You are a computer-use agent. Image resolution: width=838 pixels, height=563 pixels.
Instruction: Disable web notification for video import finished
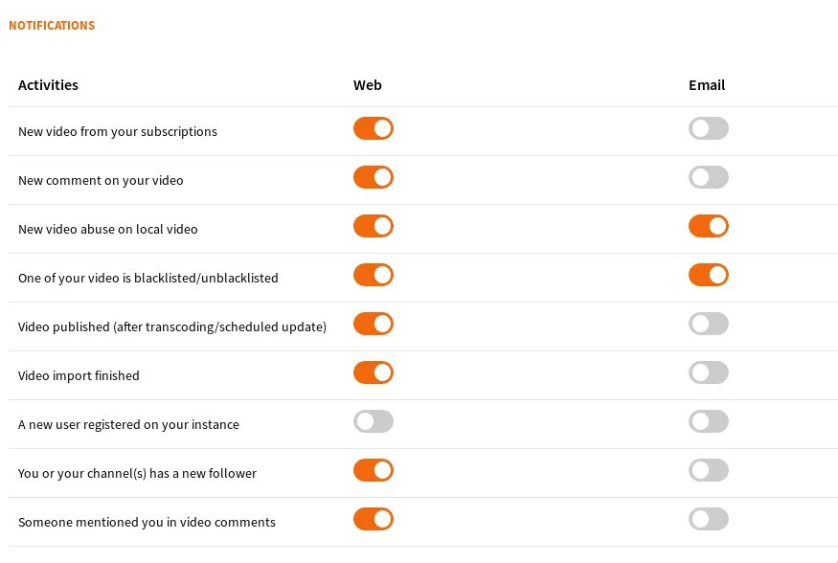point(373,372)
